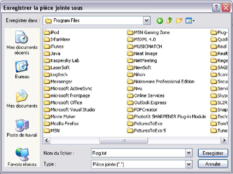
Task: Click the Pièce jointe type field
Action: pos(138,164)
